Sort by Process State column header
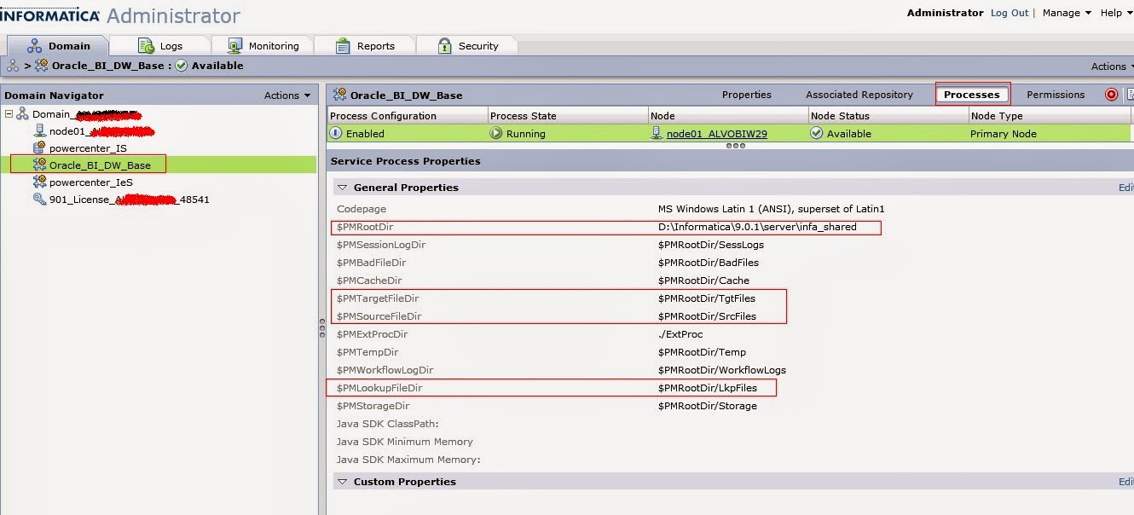The width and height of the screenshot is (1134, 515). pos(568,115)
